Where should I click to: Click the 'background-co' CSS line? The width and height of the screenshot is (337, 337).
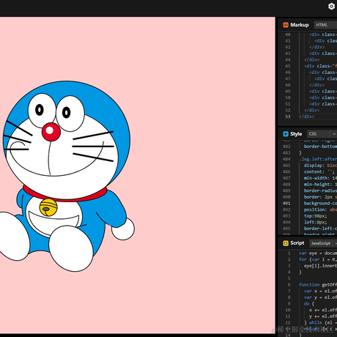coord(320,203)
